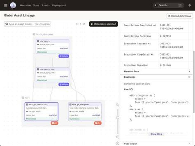195x146 pixels.
Task: Open latest run link in stargazers_user node
Action: [x=64, y=77]
